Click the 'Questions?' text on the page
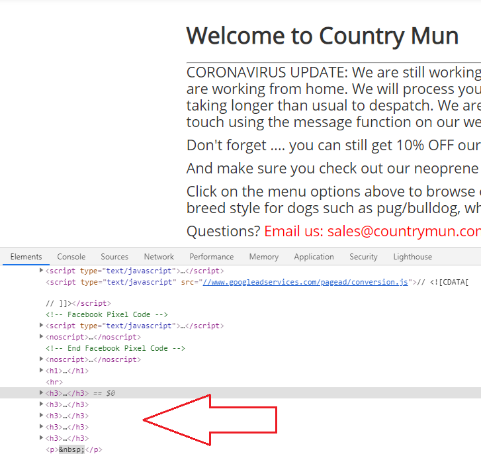 [x=224, y=231]
